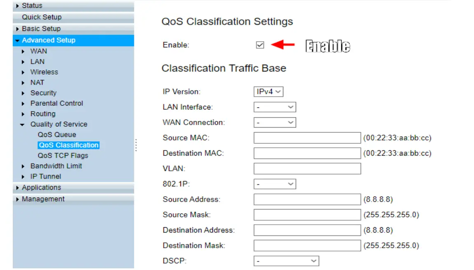Click the VLAN input field
The height and width of the screenshot is (270, 474).
click(307, 168)
